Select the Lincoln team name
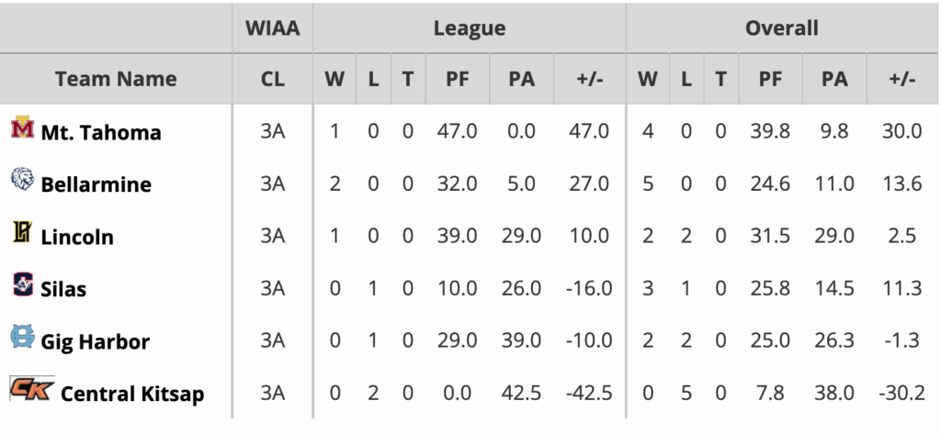 (x=77, y=237)
